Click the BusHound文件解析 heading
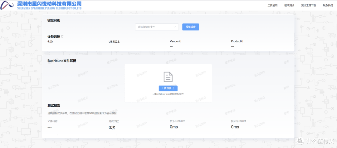 [62, 61]
